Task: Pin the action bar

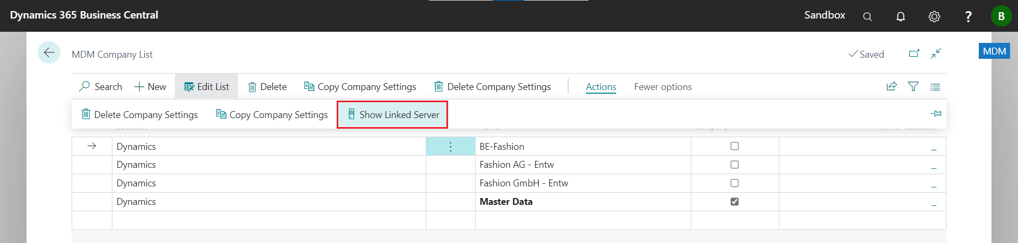Action: tap(936, 114)
